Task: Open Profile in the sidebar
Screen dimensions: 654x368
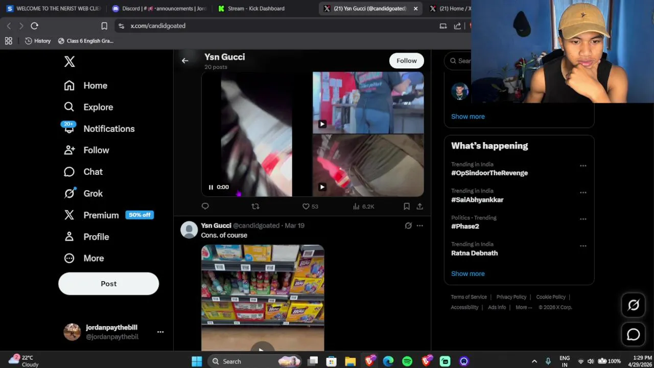Action: [87, 237]
